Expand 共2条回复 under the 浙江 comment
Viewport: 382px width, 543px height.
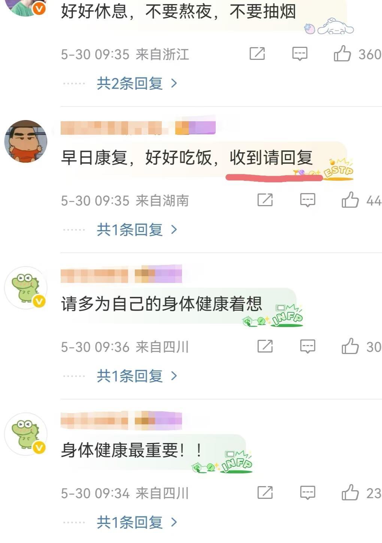tap(137, 83)
